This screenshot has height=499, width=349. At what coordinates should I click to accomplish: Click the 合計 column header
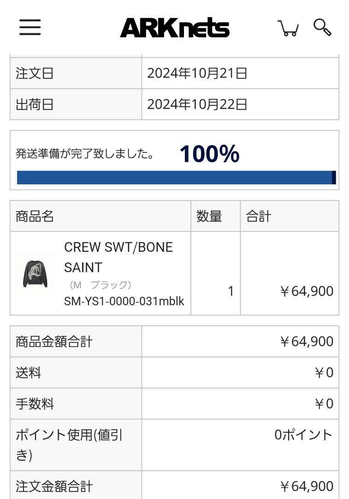pyautogui.click(x=290, y=216)
